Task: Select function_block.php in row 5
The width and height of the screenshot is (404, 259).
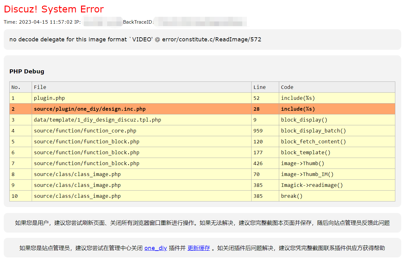Action: [141, 141]
